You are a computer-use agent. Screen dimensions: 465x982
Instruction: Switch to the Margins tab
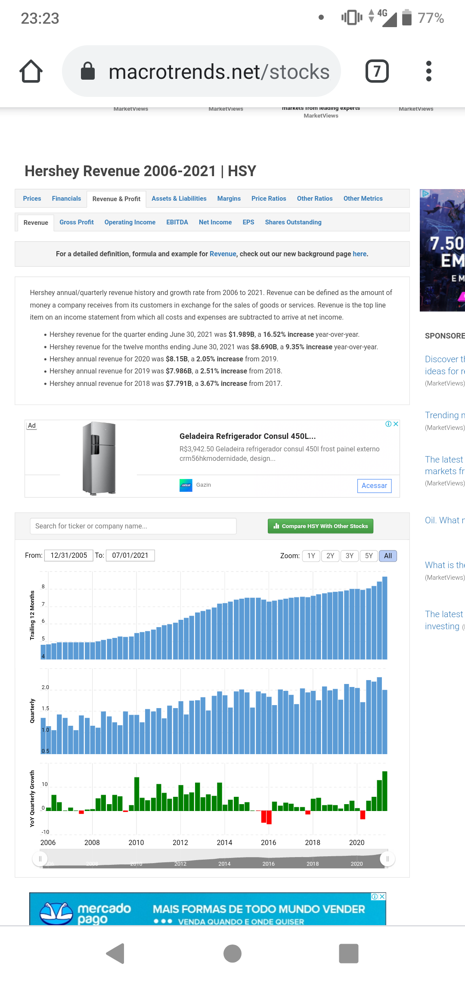pyautogui.click(x=229, y=199)
